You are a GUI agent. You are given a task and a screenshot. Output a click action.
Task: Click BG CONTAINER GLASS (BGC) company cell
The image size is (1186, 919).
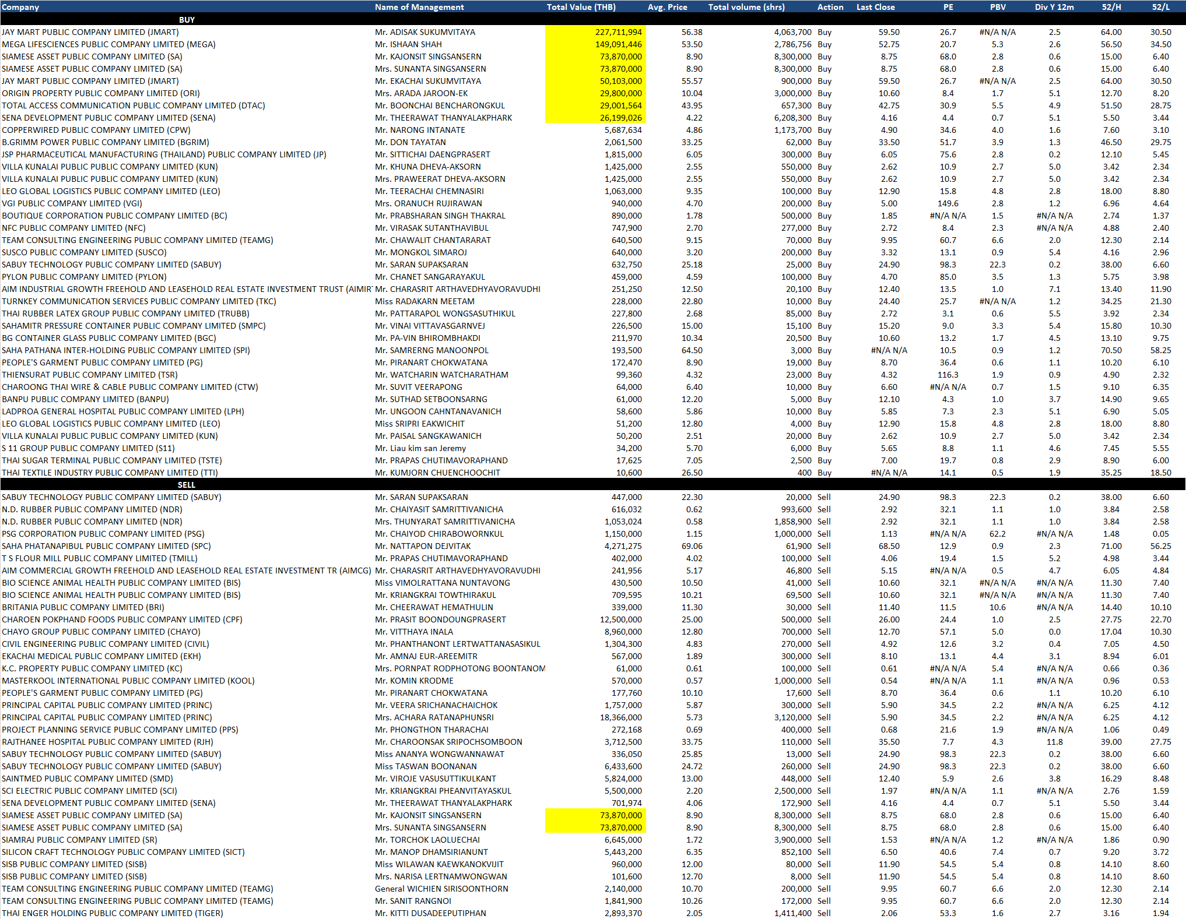(109, 338)
